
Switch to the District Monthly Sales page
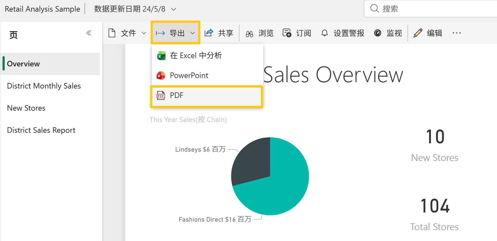click(x=44, y=86)
